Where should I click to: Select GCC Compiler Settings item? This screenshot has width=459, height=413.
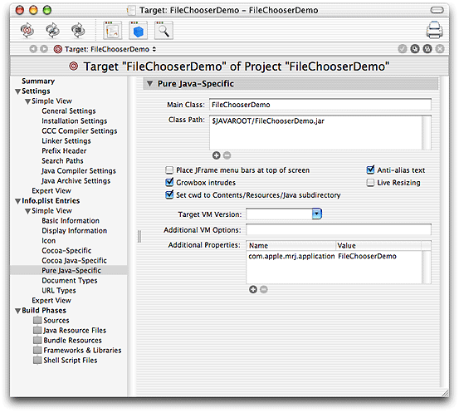tap(80, 130)
